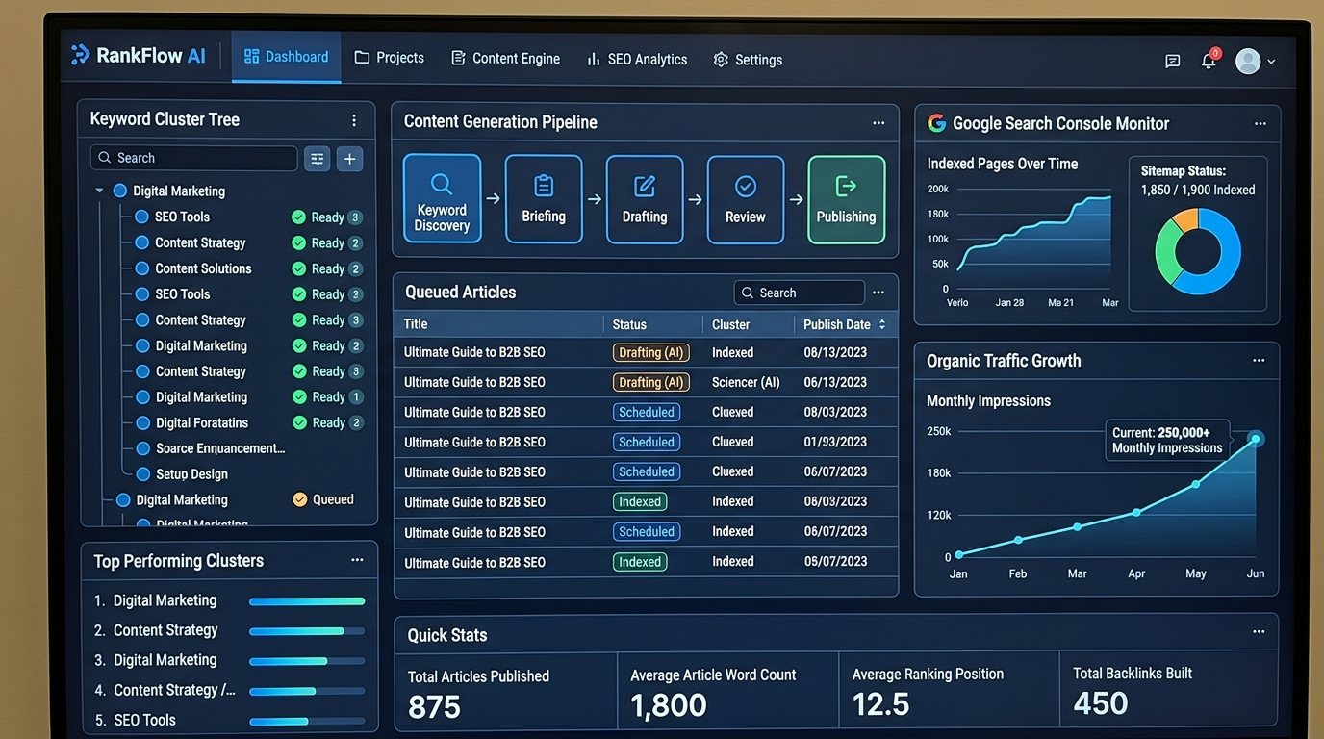Click the SEO Tools cluster progress bar

[x=307, y=721]
